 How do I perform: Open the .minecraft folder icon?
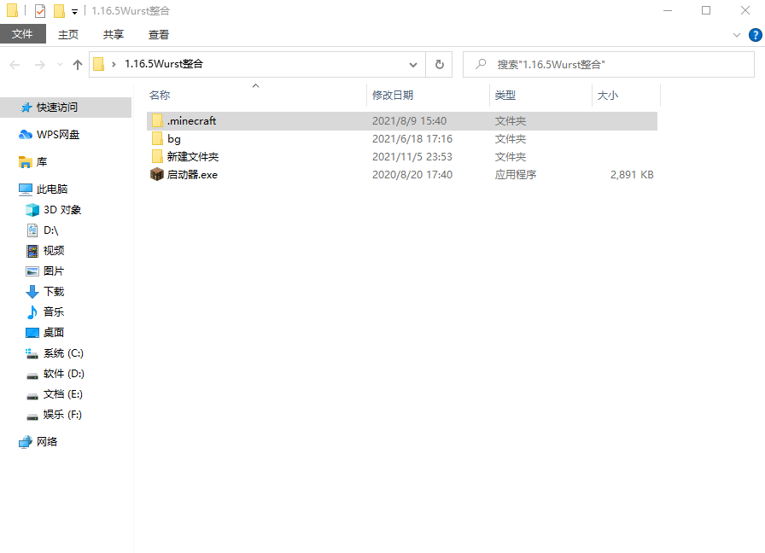click(157, 120)
